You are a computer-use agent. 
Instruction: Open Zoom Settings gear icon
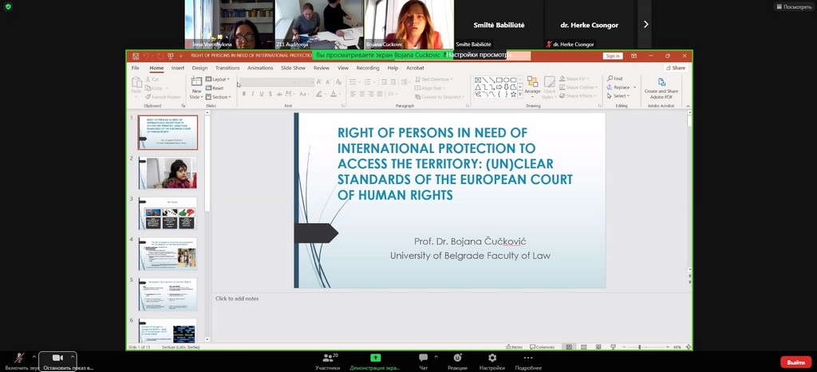coord(492,359)
